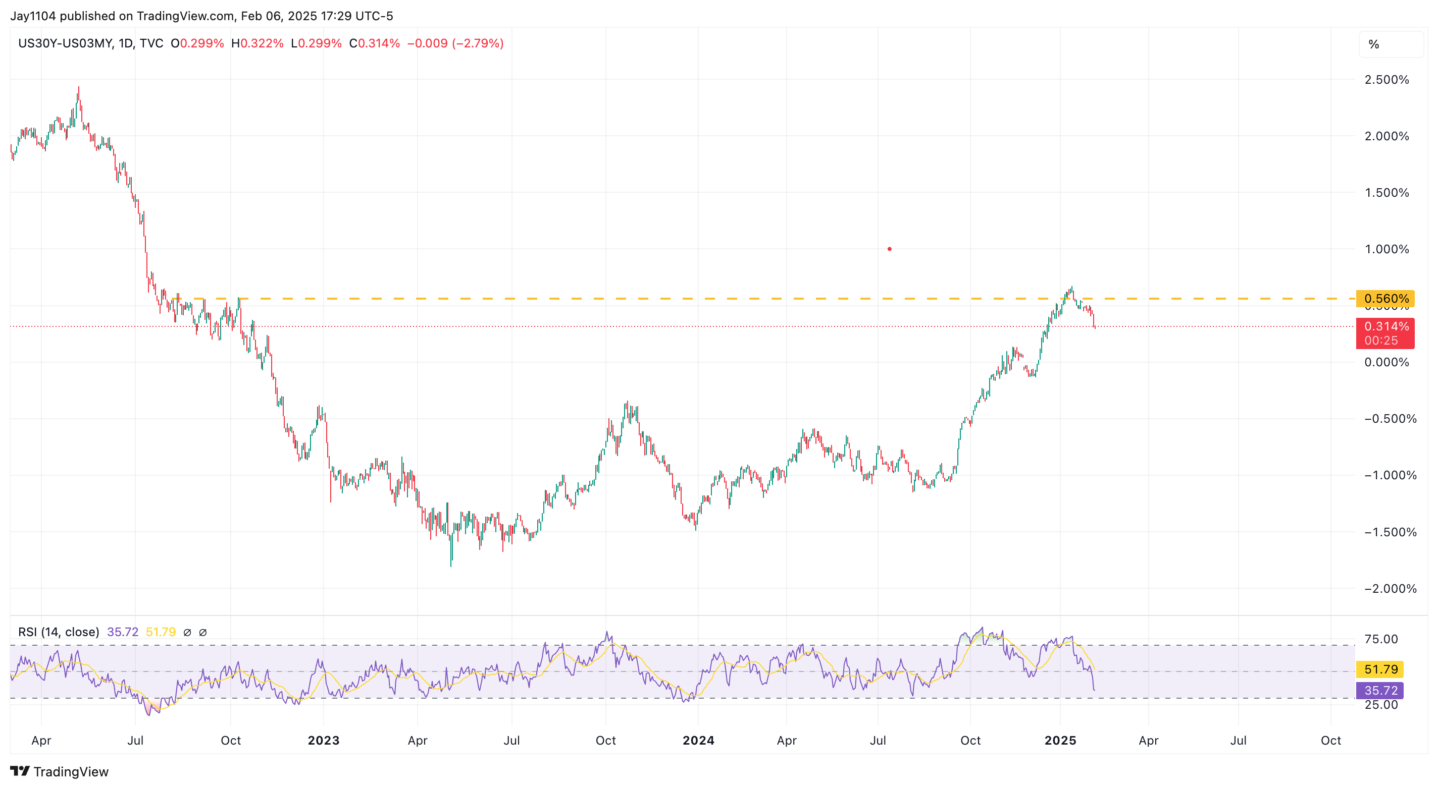1438x789 pixels.
Task: Click the 2025 label on time axis
Action: [1060, 741]
